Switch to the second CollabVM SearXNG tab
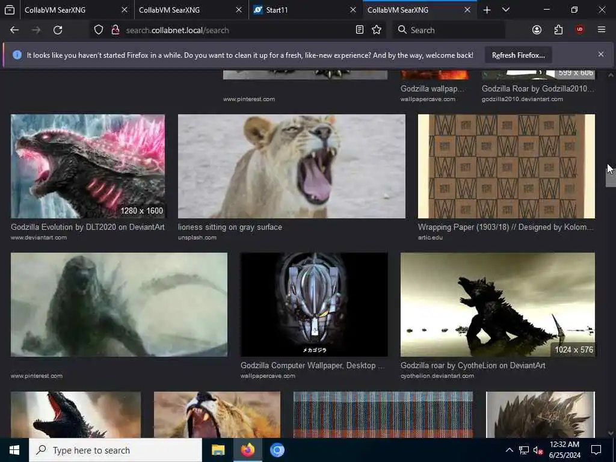The height and width of the screenshot is (462, 616). pyautogui.click(x=190, y=10)
